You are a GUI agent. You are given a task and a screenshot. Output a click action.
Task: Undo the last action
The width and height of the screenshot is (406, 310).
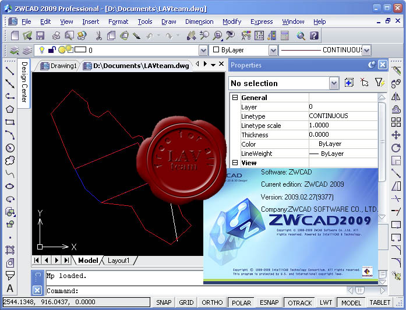click(150, 36)
